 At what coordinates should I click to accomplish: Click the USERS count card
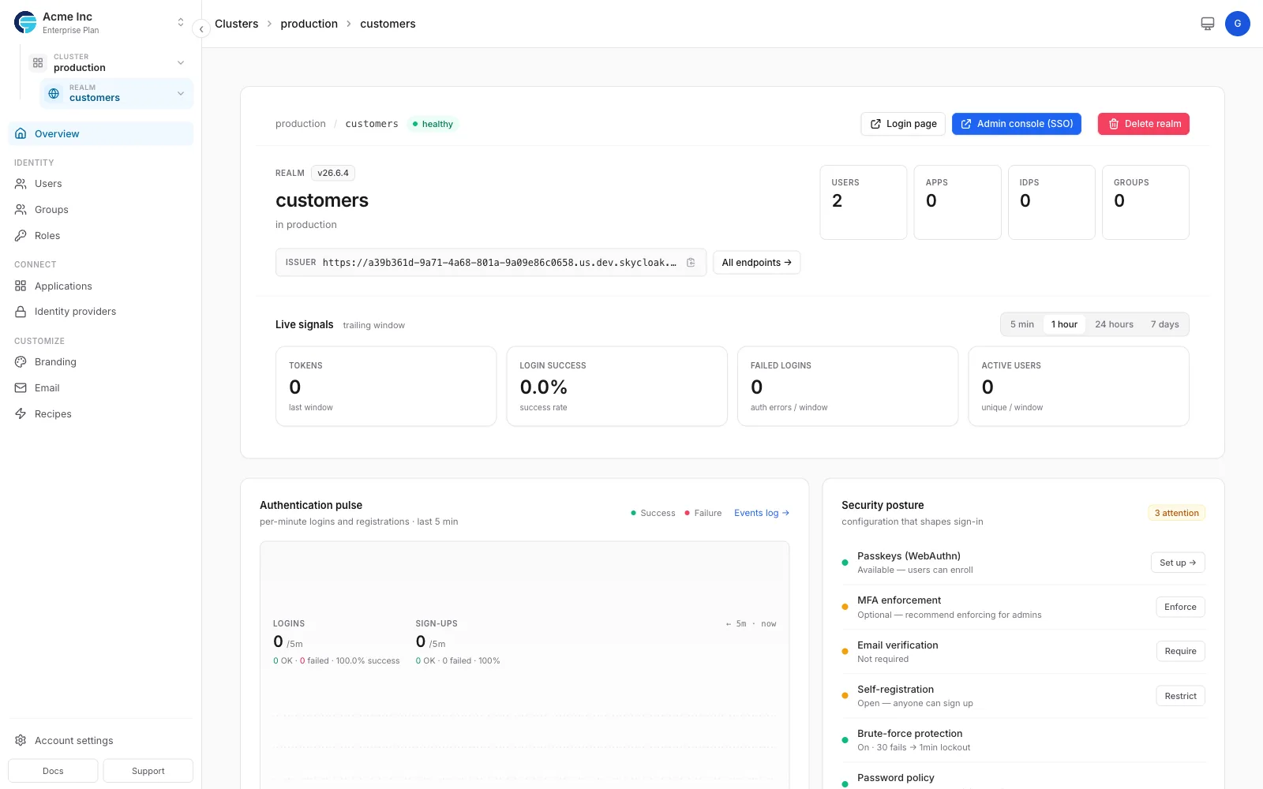click(864, 202)
